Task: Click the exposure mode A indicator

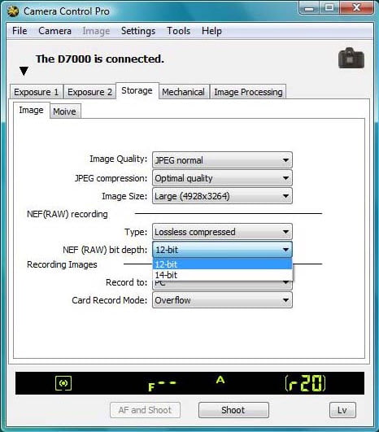Action: point(220,380)
